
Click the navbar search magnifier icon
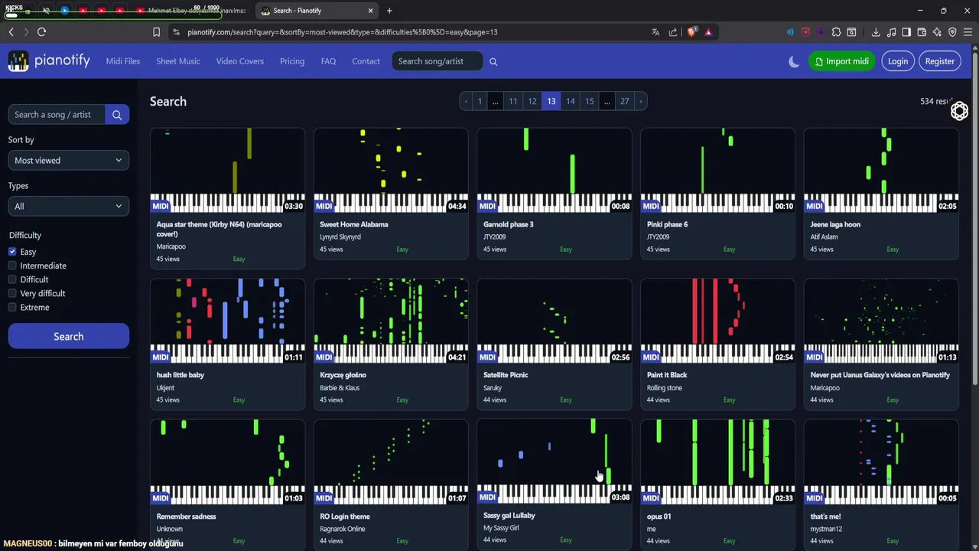click(493, 61)
